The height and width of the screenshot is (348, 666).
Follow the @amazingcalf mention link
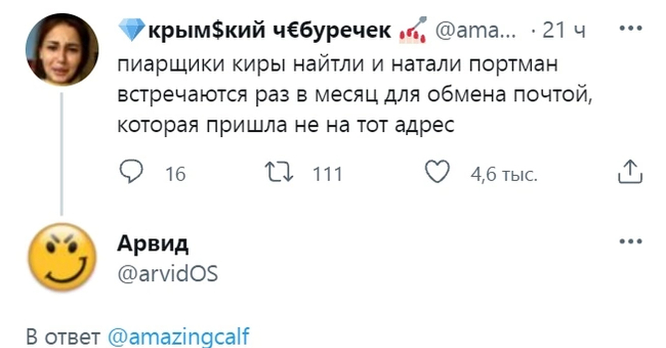point(178,336)
